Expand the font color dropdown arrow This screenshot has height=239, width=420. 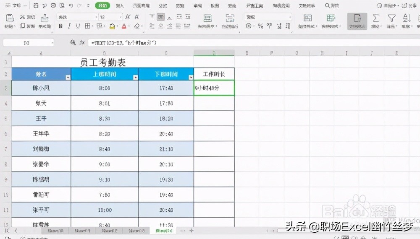click(x=129, y=26)
